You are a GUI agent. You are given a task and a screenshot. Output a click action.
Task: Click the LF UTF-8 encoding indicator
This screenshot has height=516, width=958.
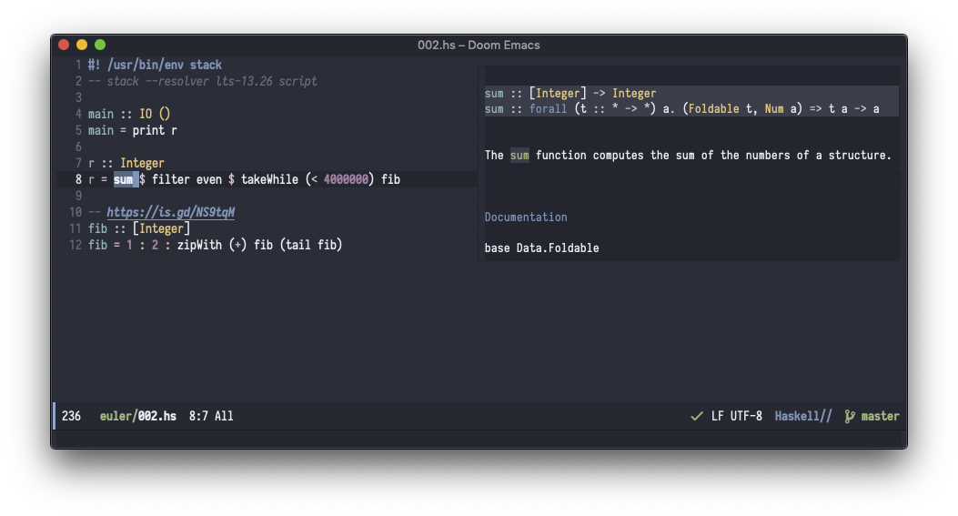pyautogui.click(x=737, y=416)
